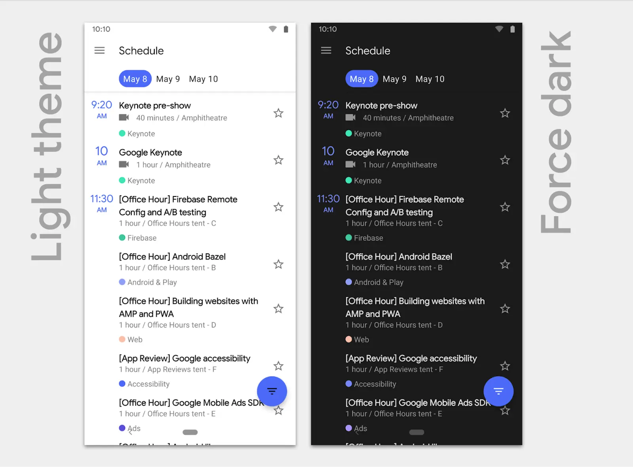The width and height of the screenshot is (633, 467).
Task: Select the May 8 tab in dark theme
Action: pos(361,78)
